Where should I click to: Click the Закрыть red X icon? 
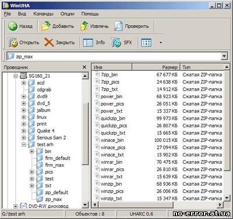[49, 43]
